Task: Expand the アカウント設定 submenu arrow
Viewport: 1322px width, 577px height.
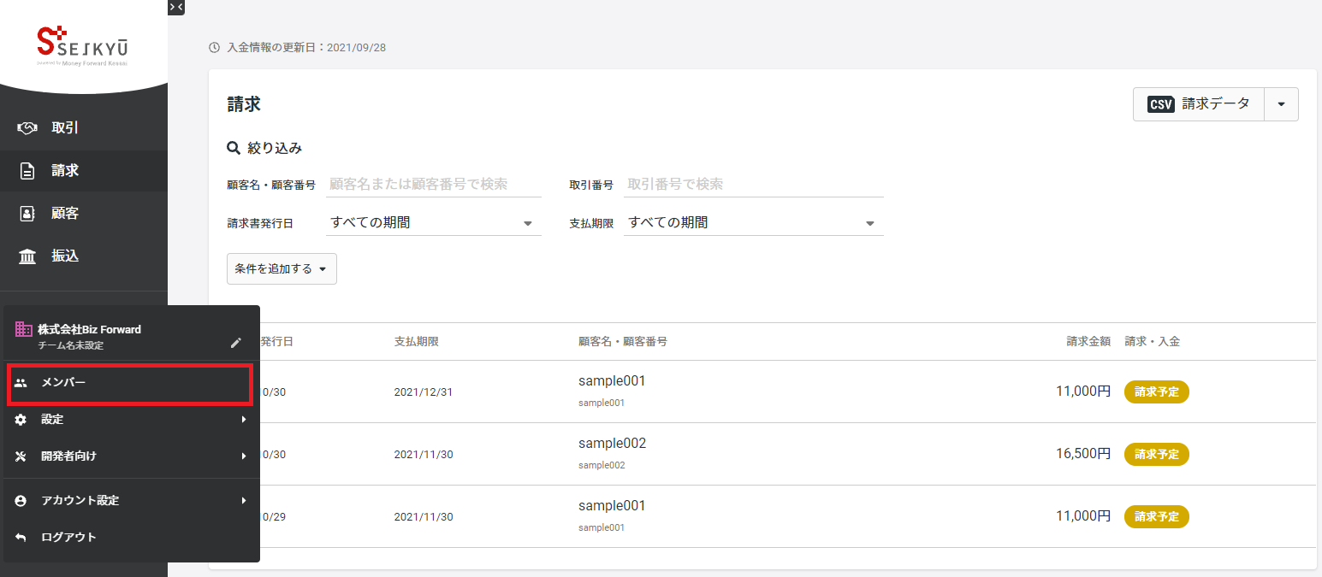Action: point(244,501)
